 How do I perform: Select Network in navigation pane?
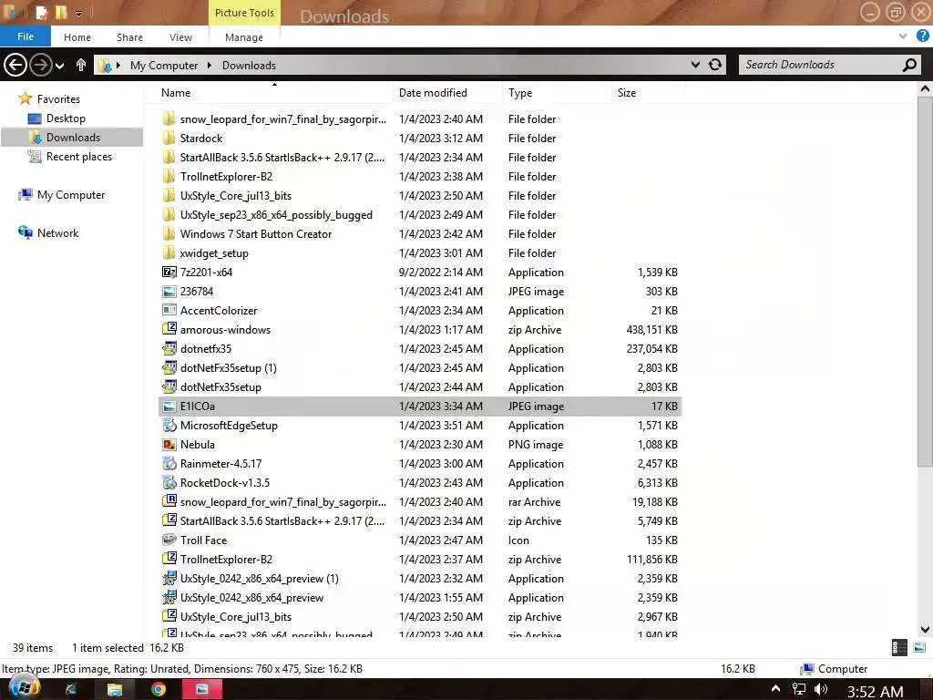pyautogui.click(x=57, y=232)
